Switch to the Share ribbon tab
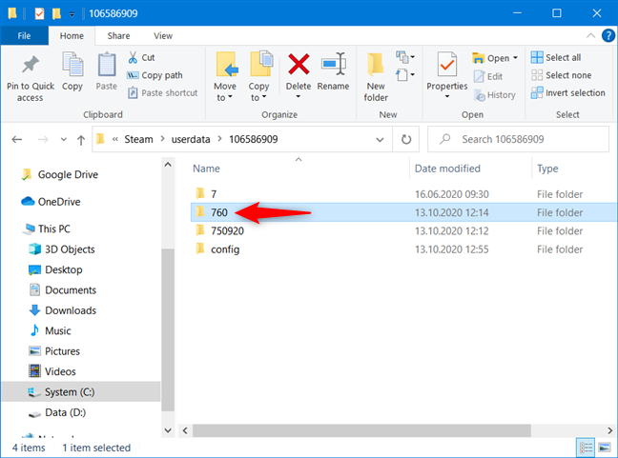The width and height of the screenshot is (618, 458). click(x=118, y=35)
